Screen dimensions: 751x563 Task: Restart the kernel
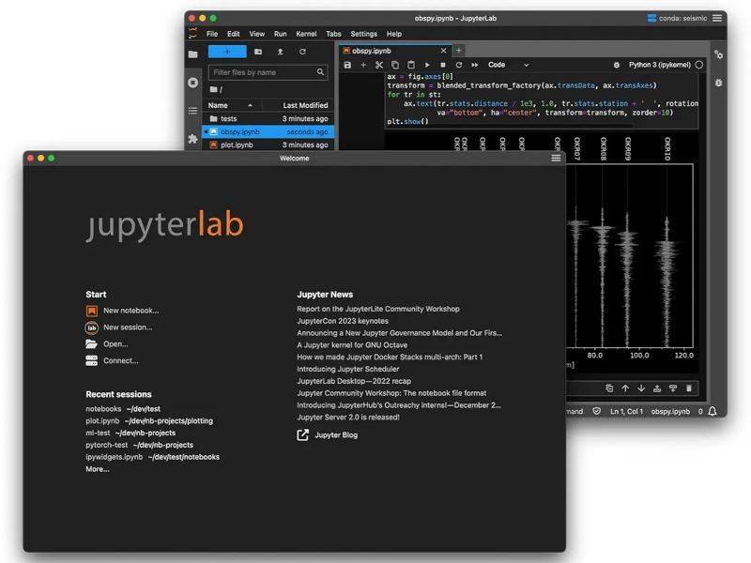click(459, 65)
